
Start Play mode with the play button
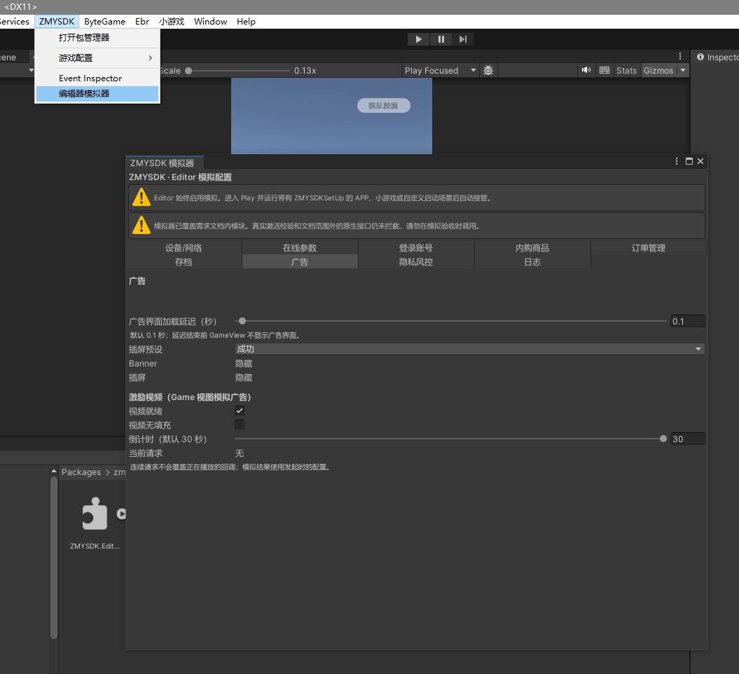point(418,39)
